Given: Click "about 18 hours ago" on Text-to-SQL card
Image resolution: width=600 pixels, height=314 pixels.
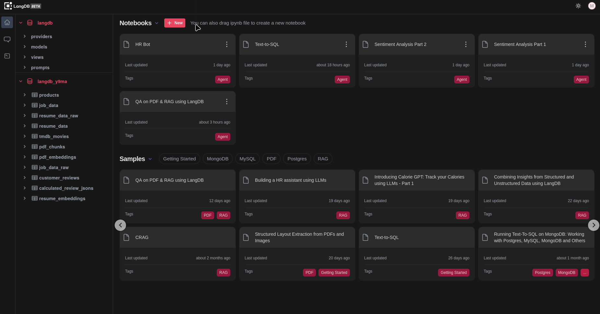Looking at the screenshot, I should (x=333, y=65).
